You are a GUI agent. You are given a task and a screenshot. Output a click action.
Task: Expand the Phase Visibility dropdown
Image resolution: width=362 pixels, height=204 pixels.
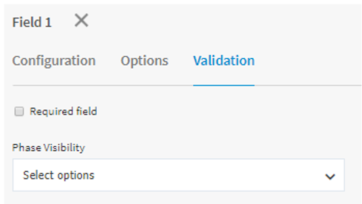coord(178,175)
